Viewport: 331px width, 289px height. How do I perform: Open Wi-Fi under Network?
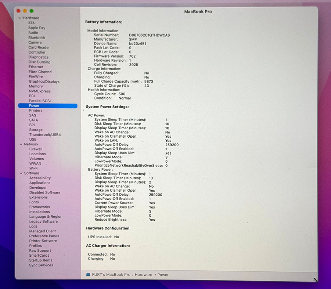35,168
